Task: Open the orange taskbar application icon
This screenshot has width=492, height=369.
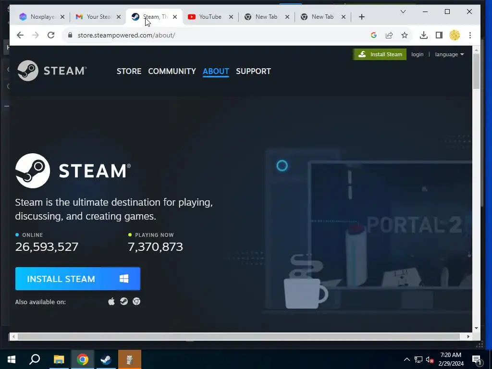Action: coord(130,359)
